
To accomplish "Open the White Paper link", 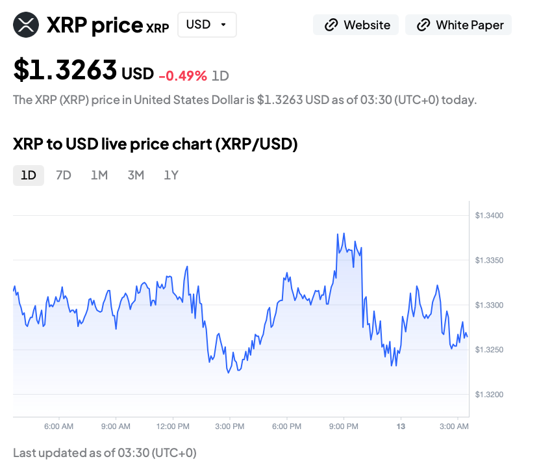I will [458, 25].
